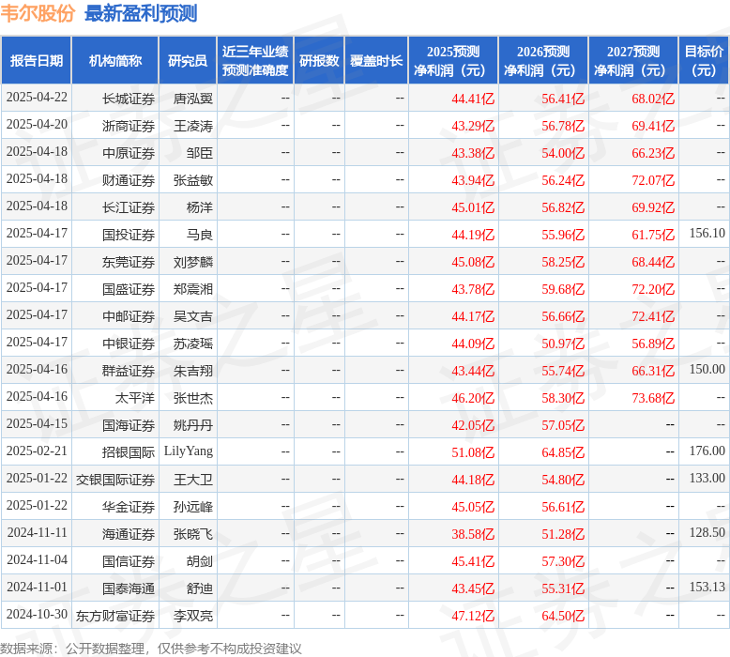Click the 45.01亿 forecast value
The image size is (730, 657).
click(x=473, y=207)
